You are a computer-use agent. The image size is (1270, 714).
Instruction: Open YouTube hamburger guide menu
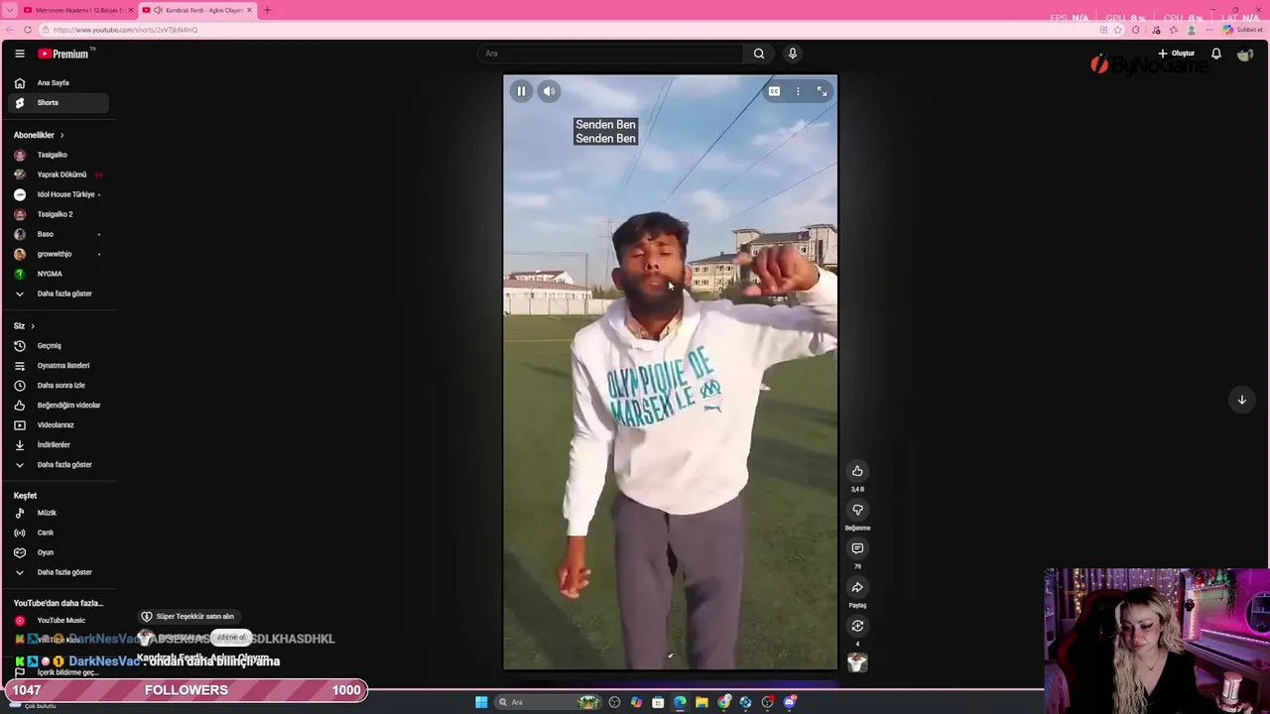[19, 54]
